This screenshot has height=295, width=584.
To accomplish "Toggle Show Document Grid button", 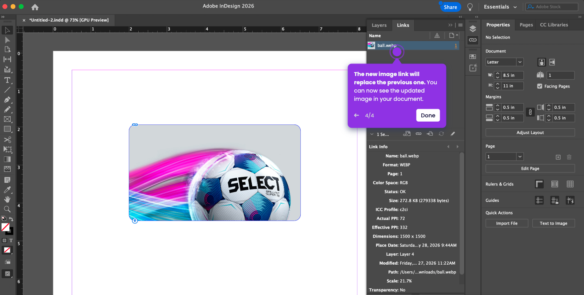I will [570, 184].
